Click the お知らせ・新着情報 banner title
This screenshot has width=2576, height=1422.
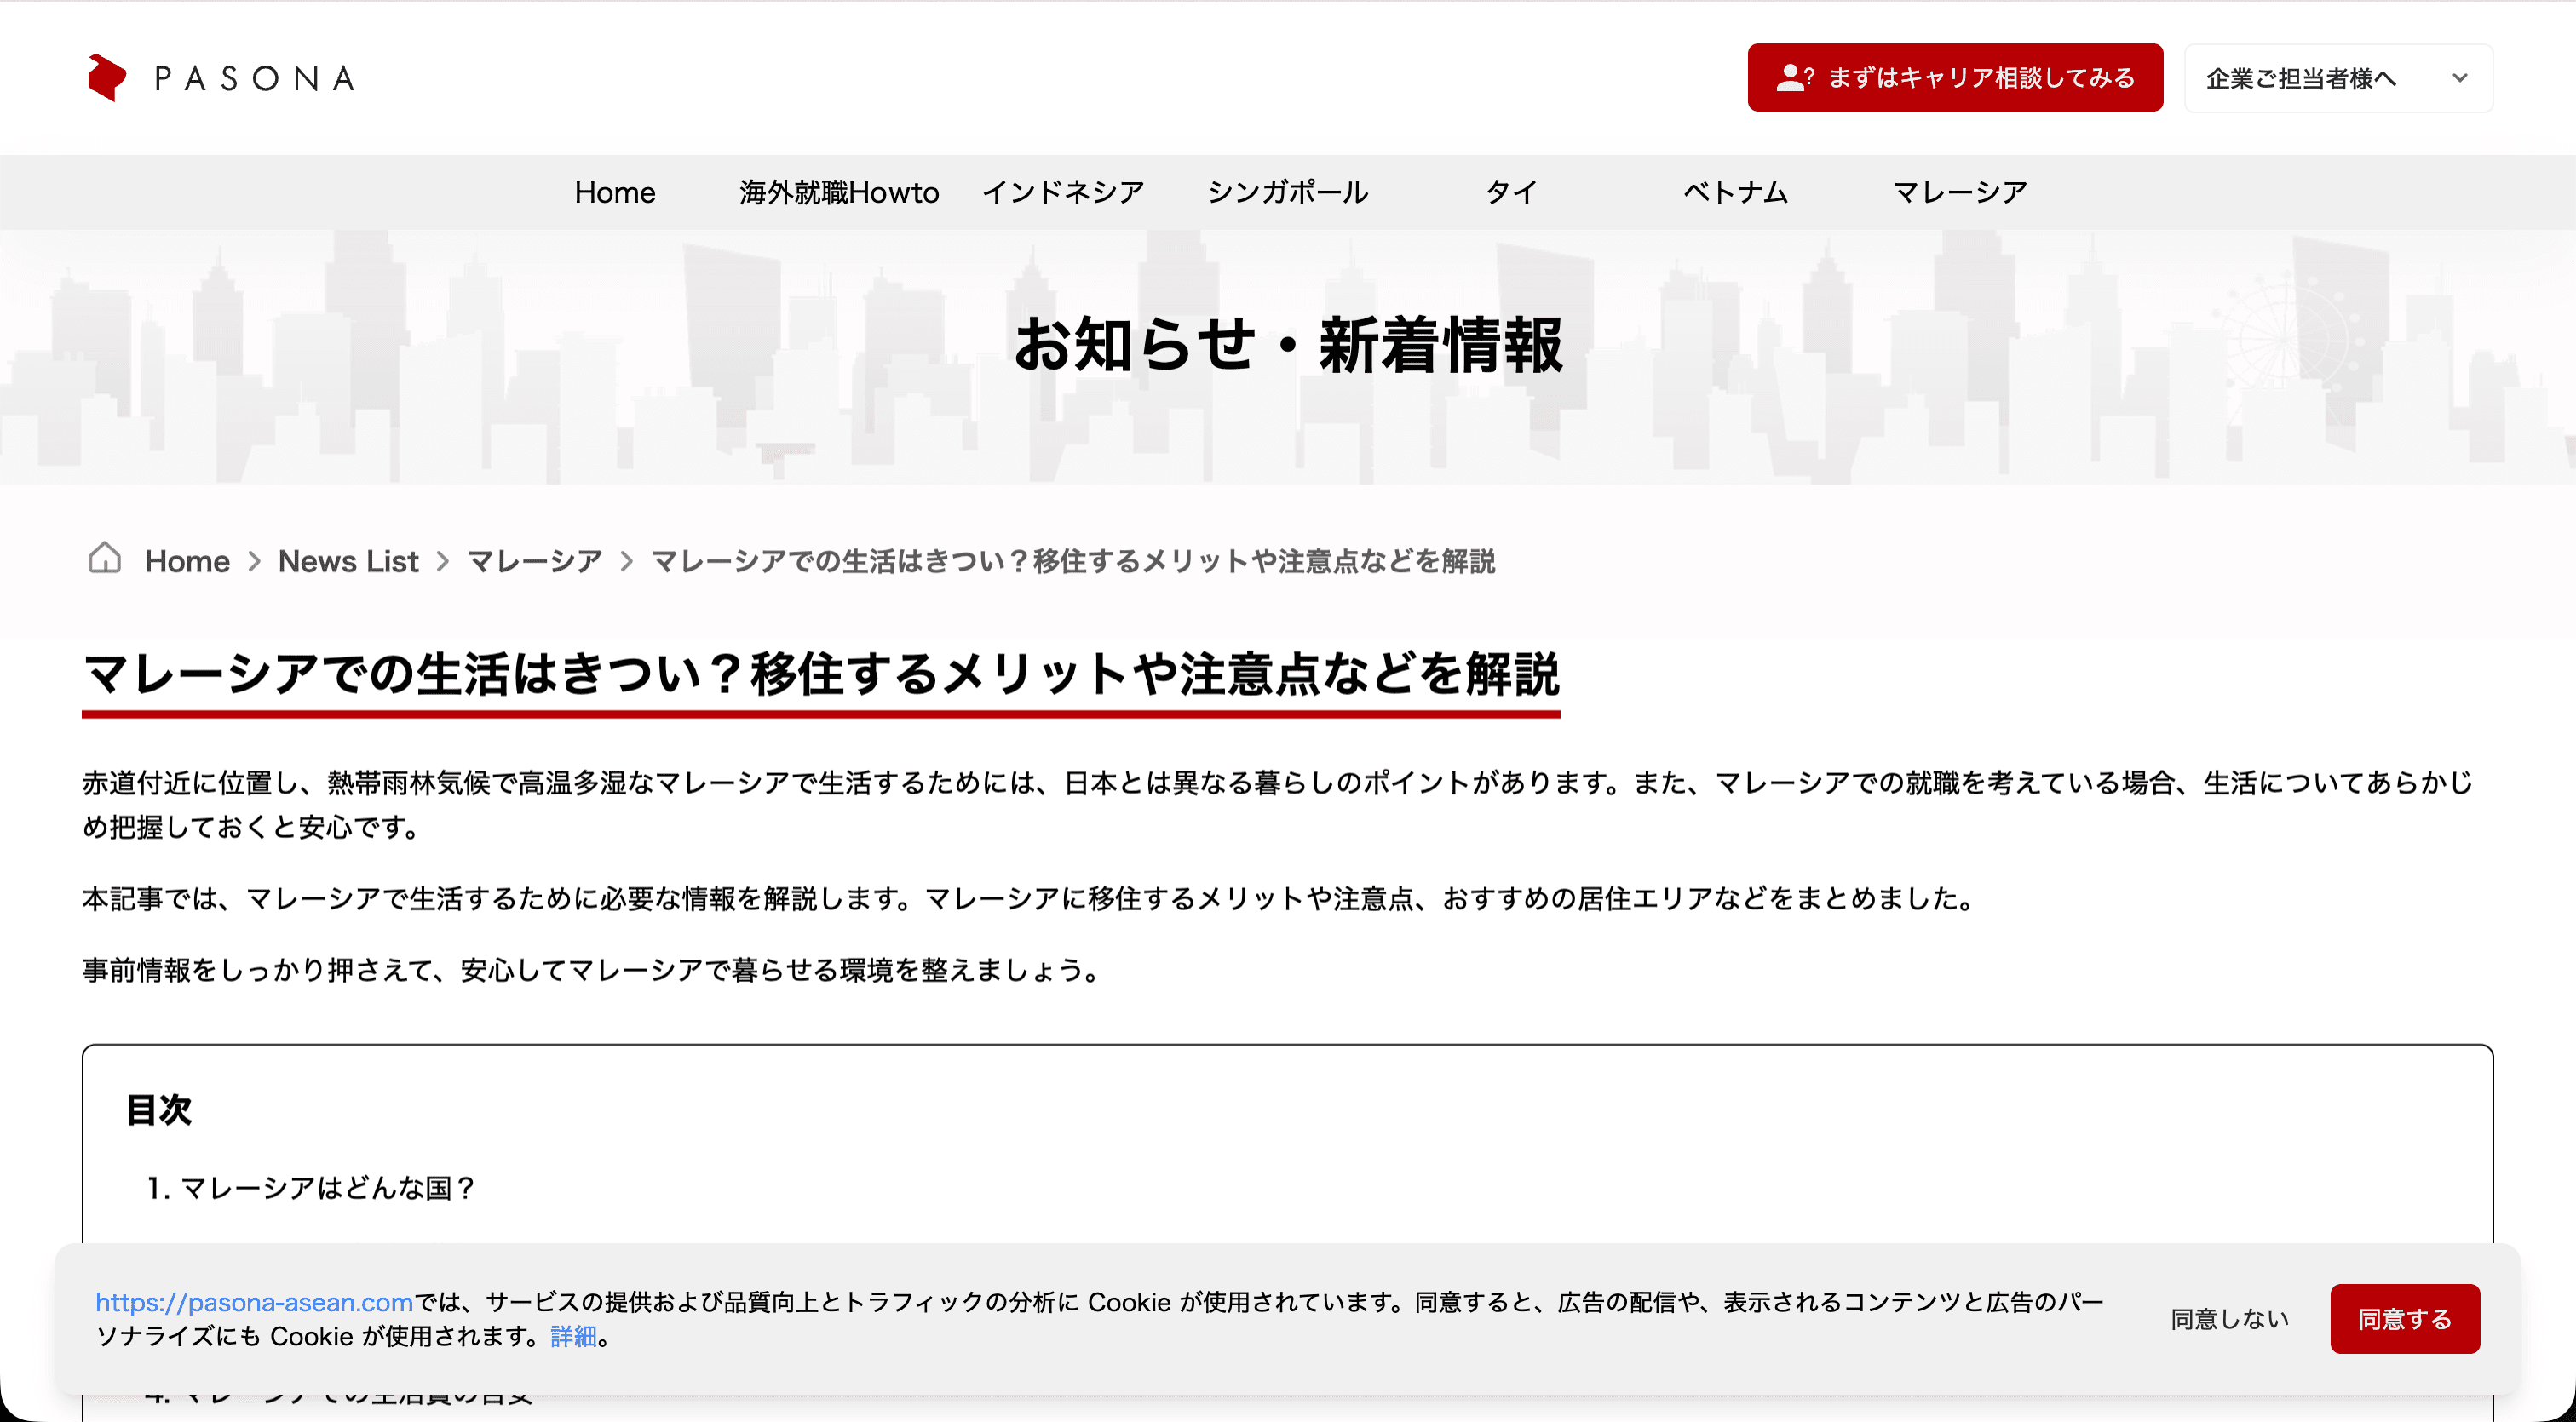tap(1288, 345)
